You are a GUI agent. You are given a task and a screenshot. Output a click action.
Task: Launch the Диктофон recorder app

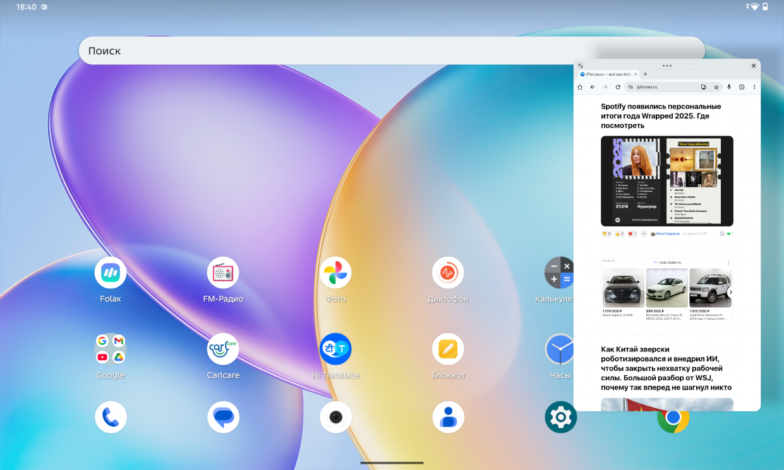pyautogui.click(x=448, y=273)
